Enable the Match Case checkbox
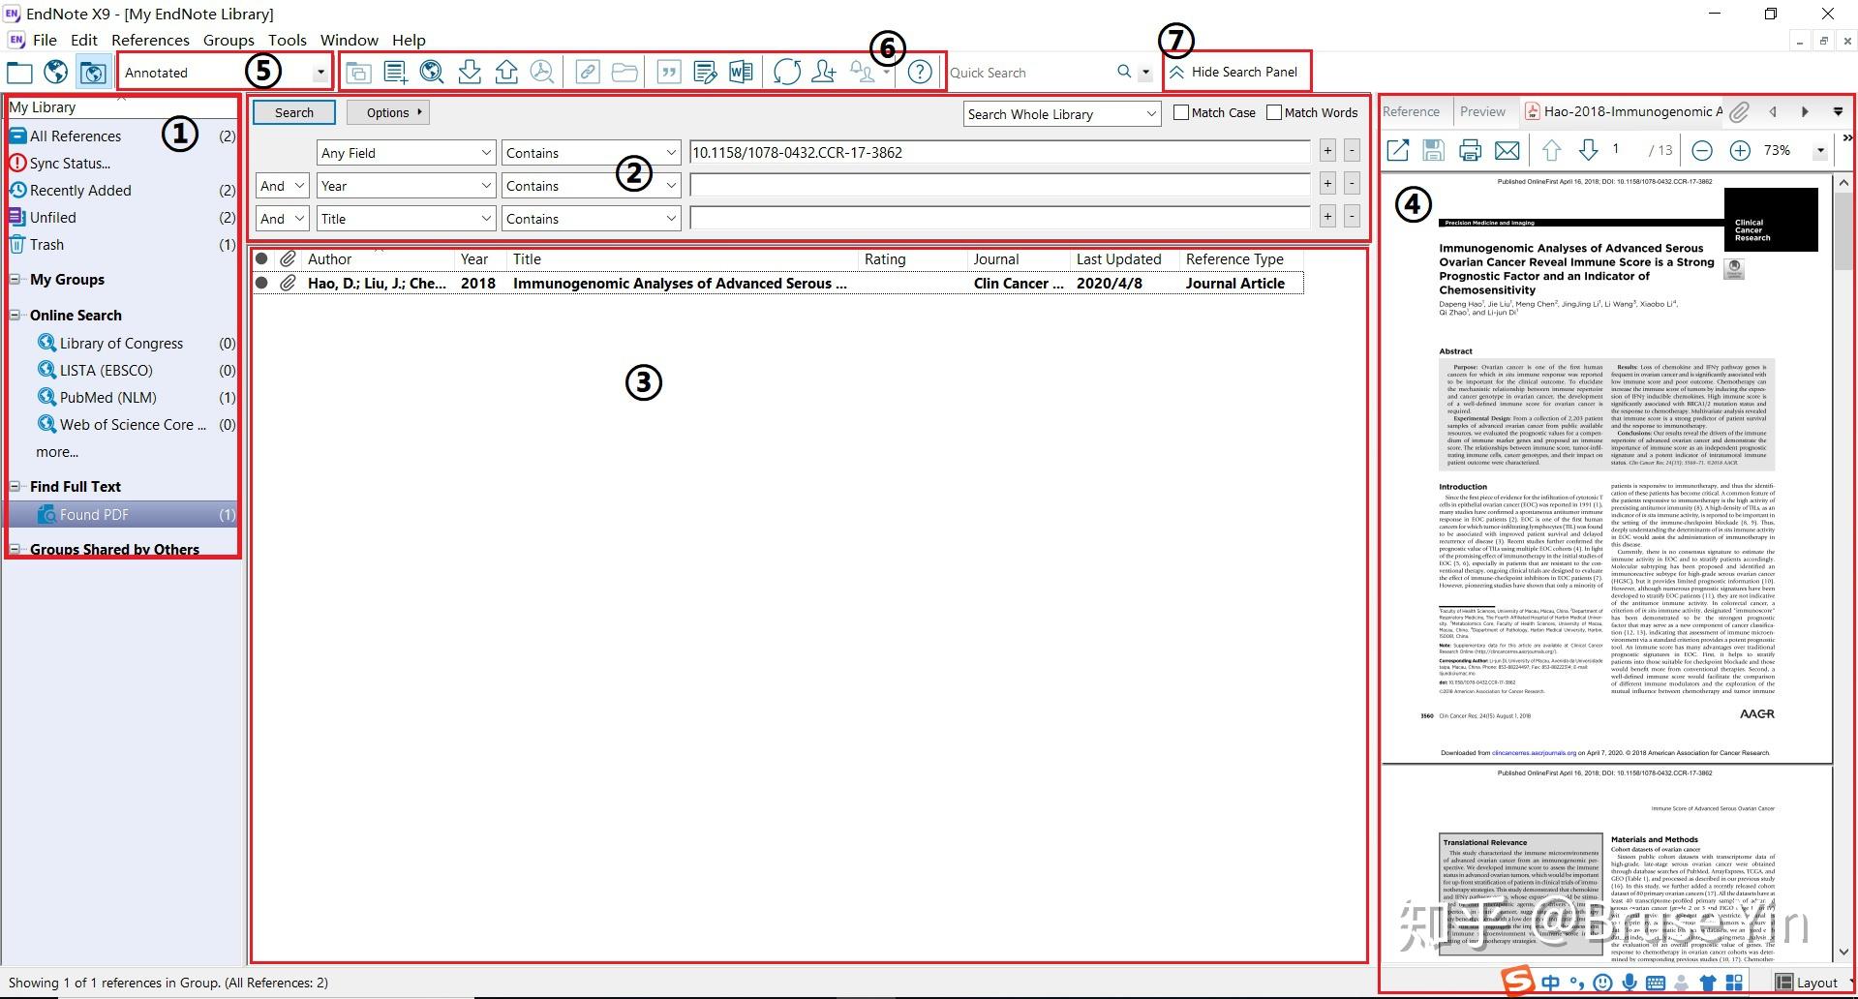 click(x=1181, y=112)
